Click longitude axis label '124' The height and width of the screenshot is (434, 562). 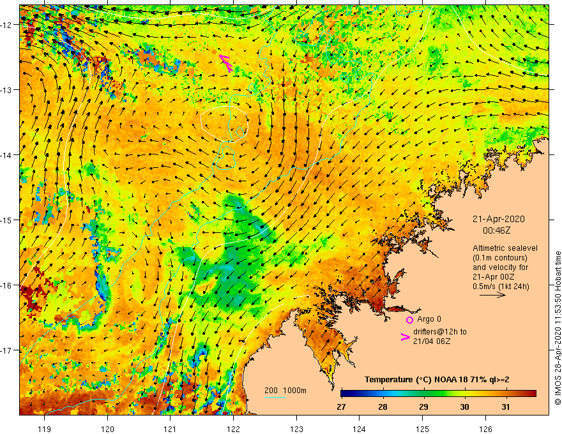pyautogui.click(x=360, y=429)
